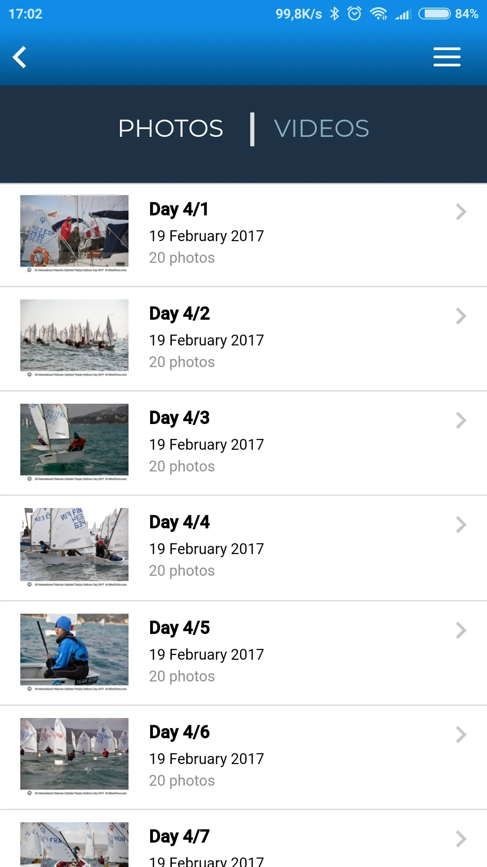
Task: Tap the back arrow icon
Action: click(19, 57)
